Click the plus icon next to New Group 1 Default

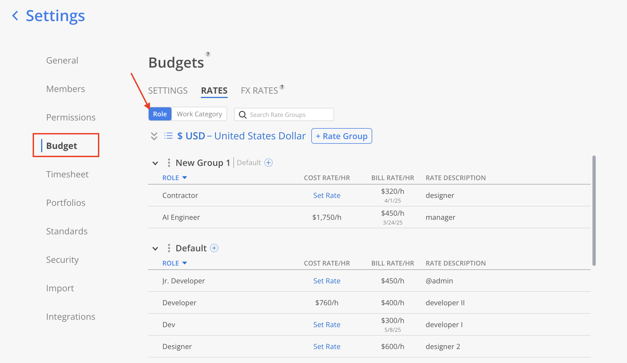tap(269, 163)
